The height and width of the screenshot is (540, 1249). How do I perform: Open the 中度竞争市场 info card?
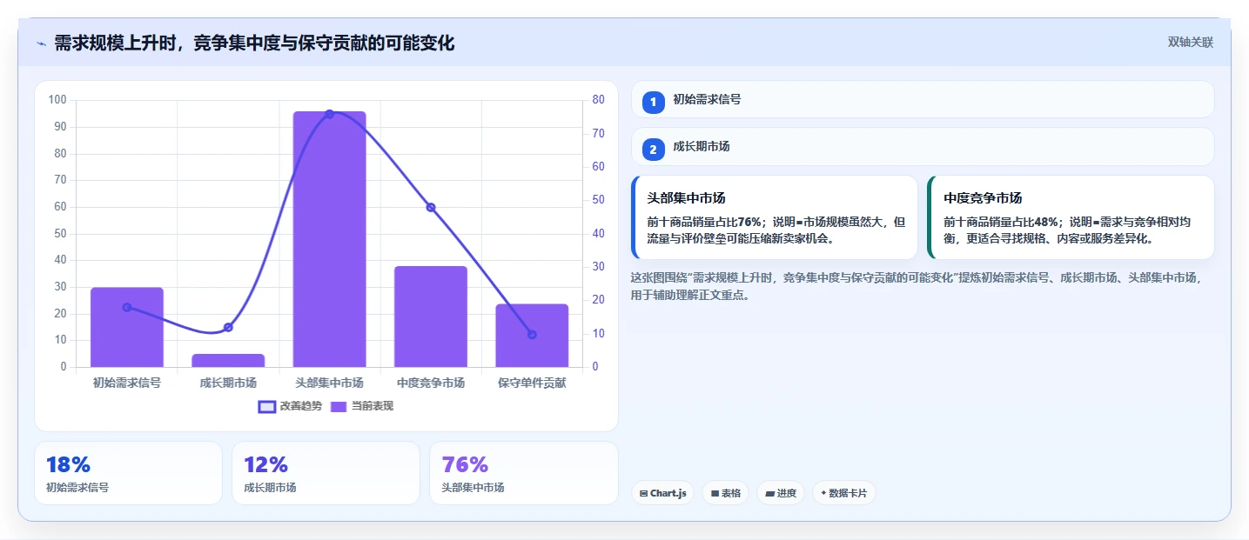click(x=1071, y=217)
